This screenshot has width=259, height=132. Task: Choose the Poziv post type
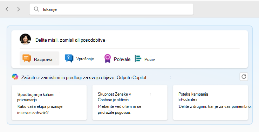click(145, 58)
